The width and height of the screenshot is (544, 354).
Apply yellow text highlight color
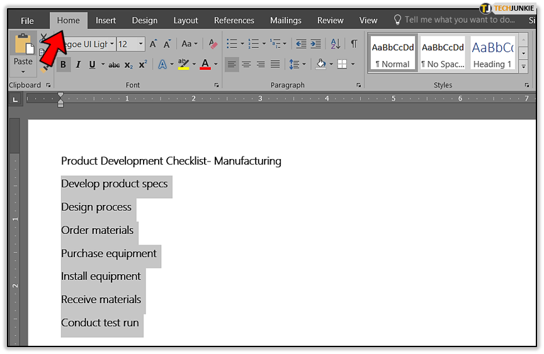click(183, 64)
